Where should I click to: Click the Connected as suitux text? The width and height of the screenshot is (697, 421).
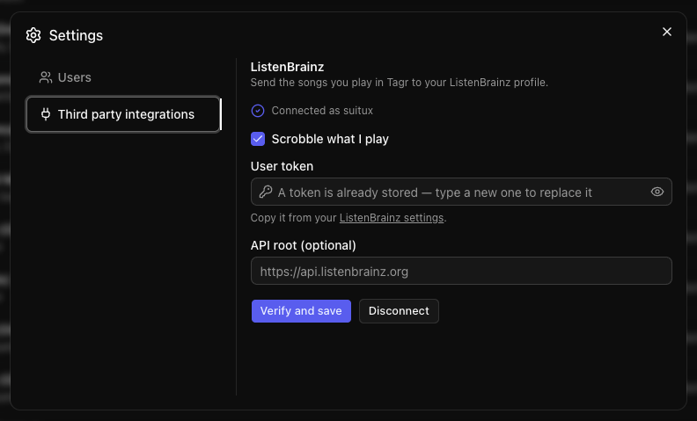pos(322,111)
